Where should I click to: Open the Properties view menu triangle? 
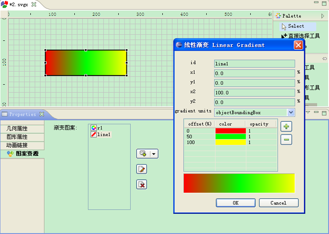[x=308, y=113]
